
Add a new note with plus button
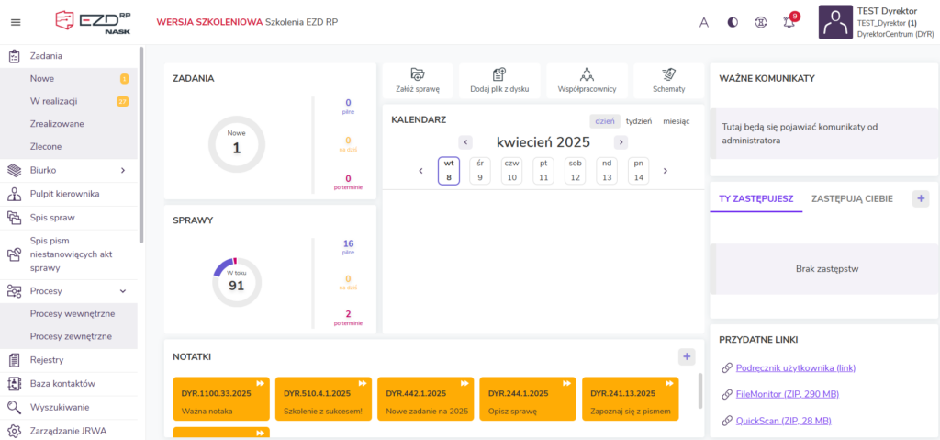click(686, 356)
